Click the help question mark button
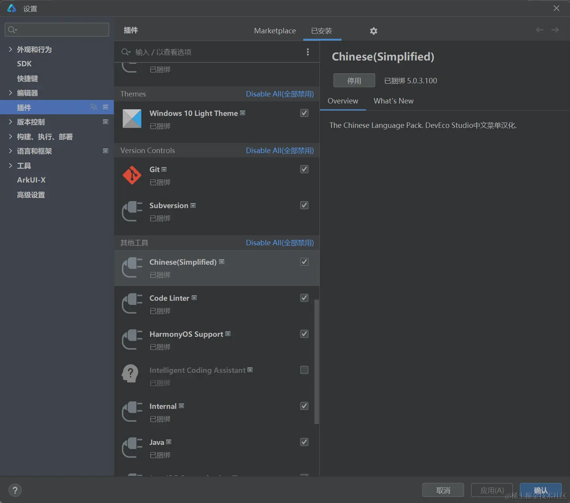570x503 pixels. (15, 490)
